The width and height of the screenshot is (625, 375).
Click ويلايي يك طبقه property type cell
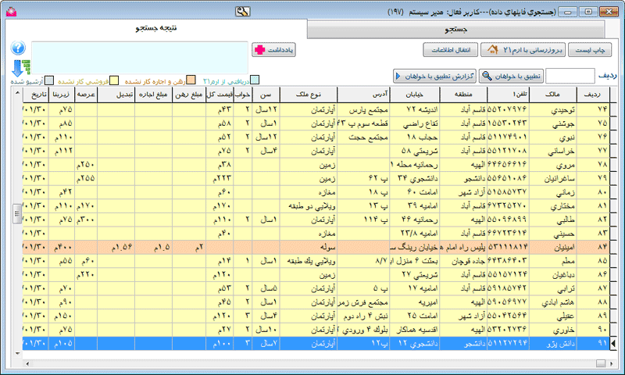coord(309,261)
